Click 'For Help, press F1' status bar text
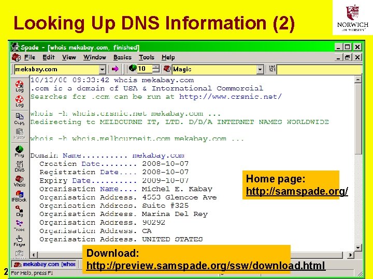The height and width of the screenshot is (279, 373). 32,273
